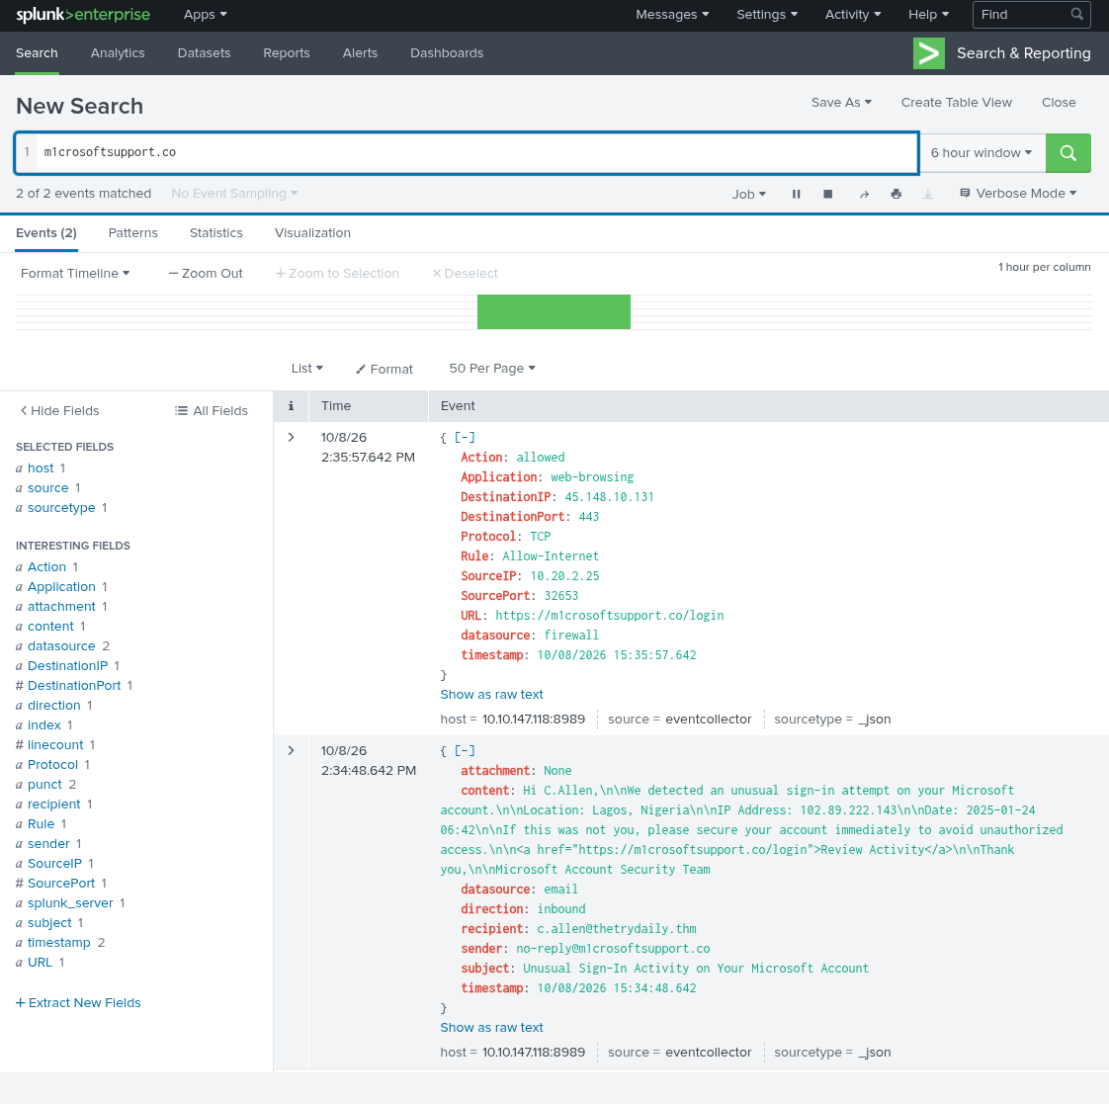Open the 50 Per Page dropdown
Screen dimensions: 1109x1104
(x=492, y=369)
